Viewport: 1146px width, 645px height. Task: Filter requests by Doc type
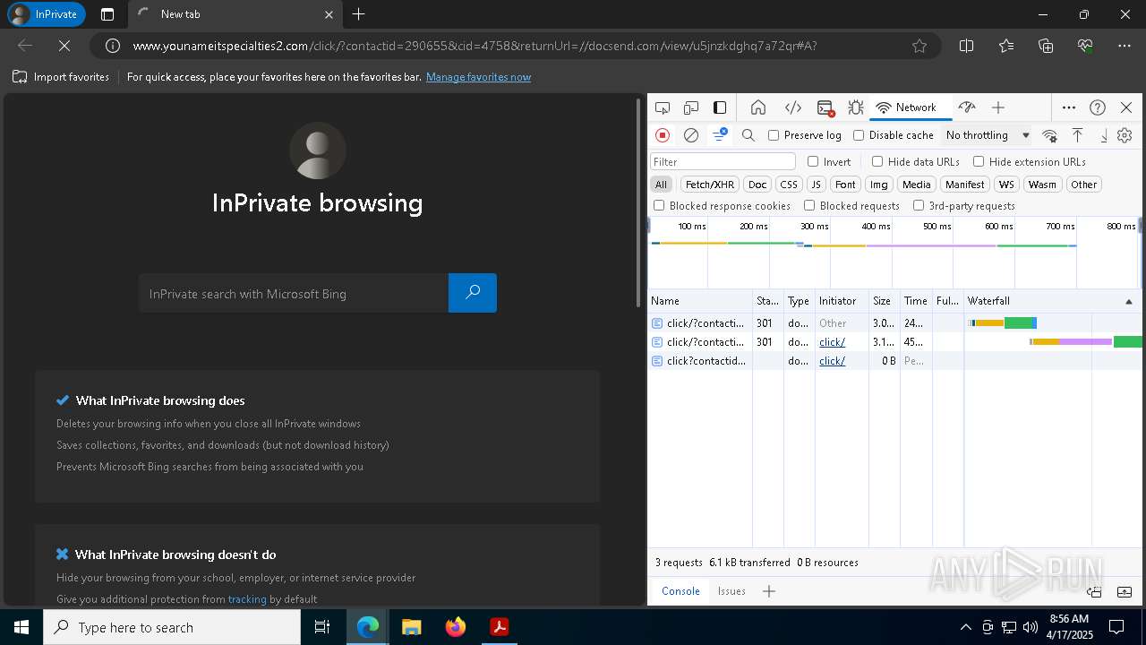(757, 185)
